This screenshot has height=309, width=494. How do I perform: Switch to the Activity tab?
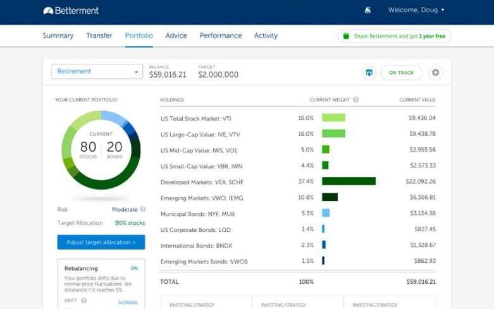click(x=266, y=35)
